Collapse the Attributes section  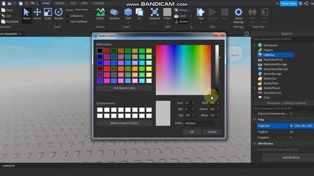tap(255, 143)
